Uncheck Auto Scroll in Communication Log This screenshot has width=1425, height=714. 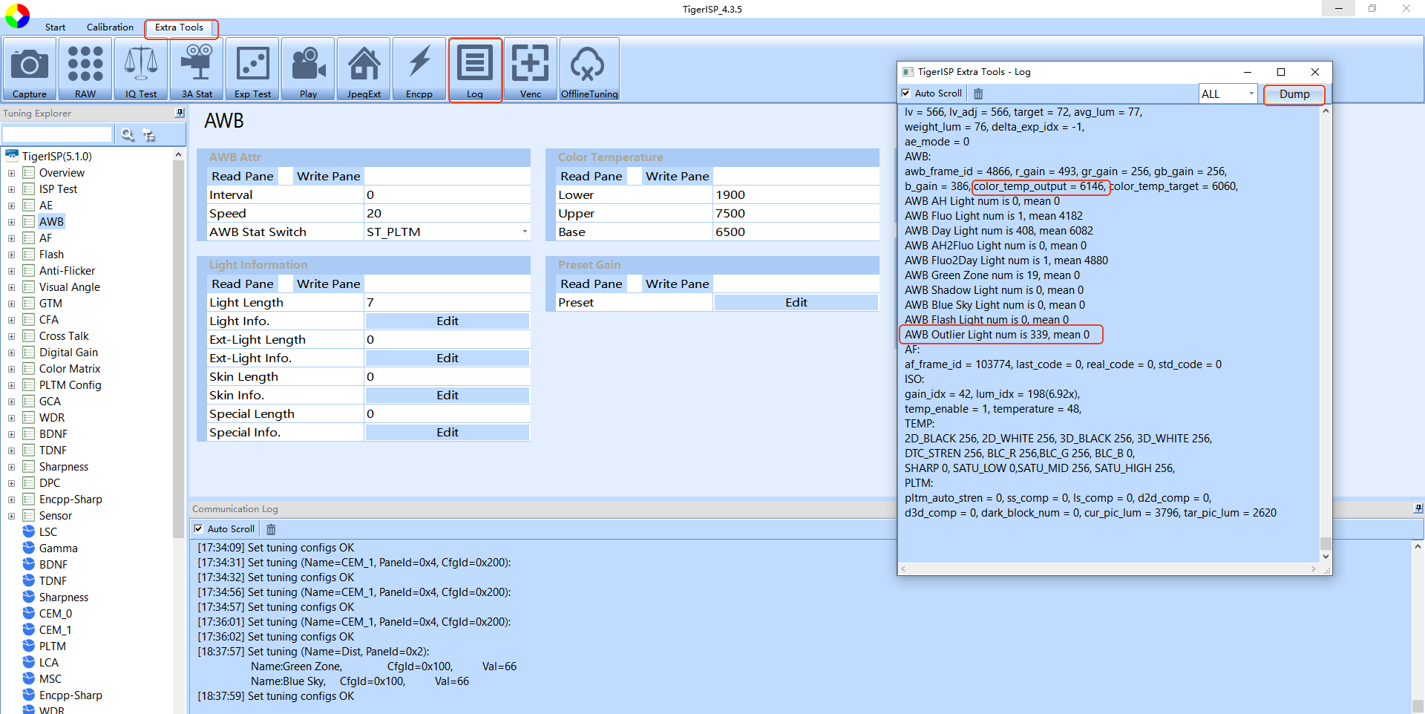199,529
